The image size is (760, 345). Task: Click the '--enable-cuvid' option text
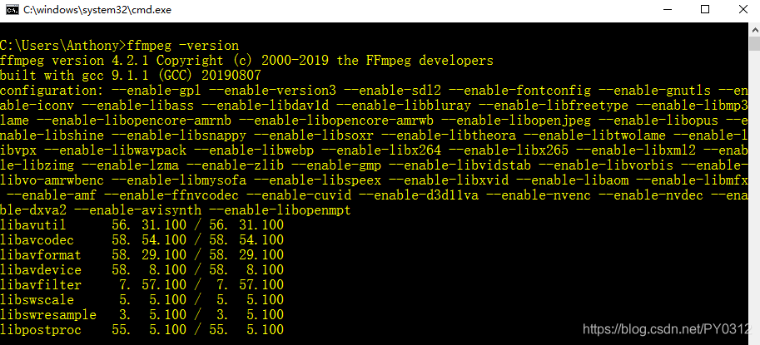pos(299,195)
